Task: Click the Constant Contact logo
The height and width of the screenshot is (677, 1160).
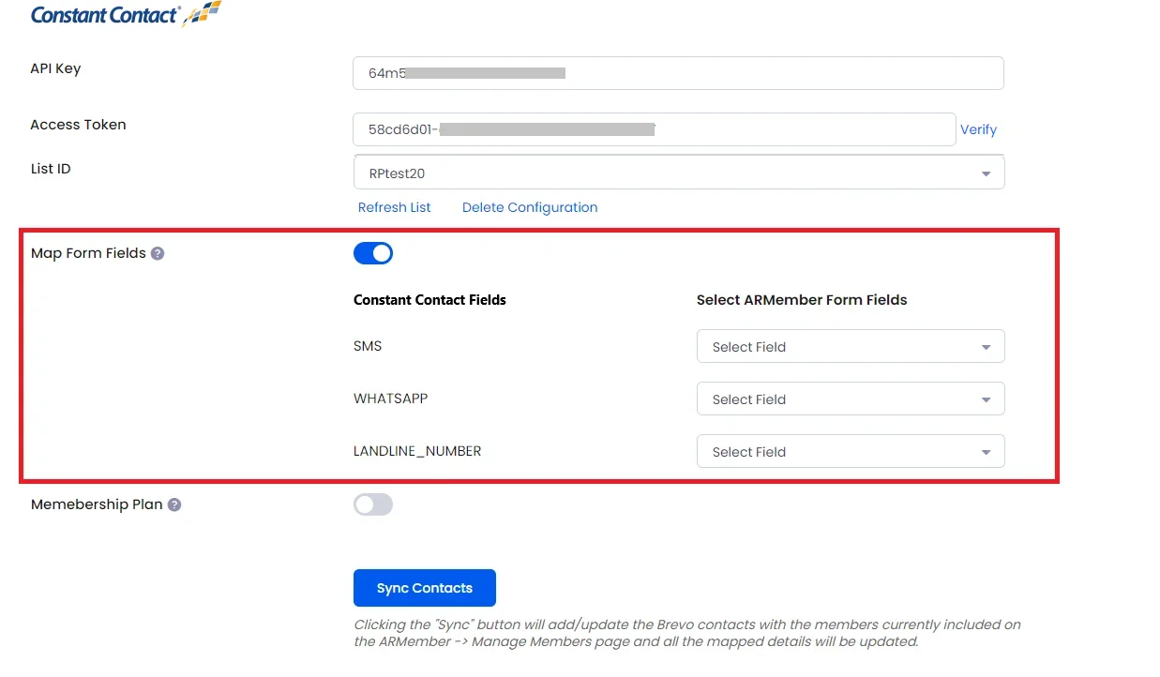Action: click(x=127, y=14)
